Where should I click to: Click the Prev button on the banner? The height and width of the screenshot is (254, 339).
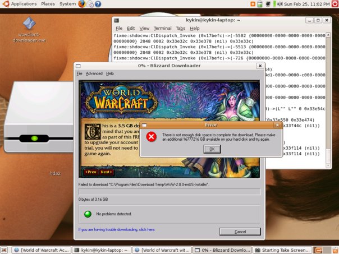pos(91,172)
